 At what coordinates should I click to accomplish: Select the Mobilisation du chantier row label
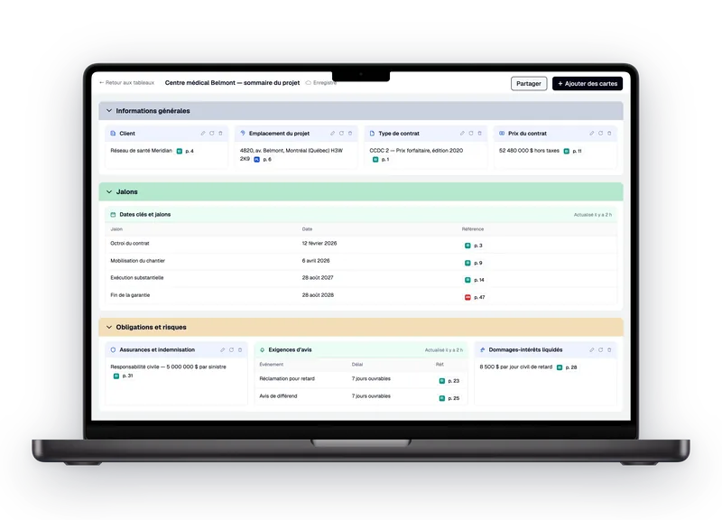point(138,261)
